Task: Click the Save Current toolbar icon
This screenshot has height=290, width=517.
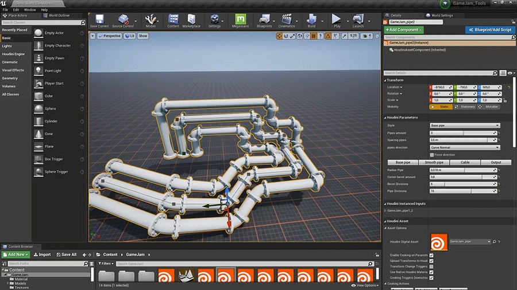Action: coord(99,19)
